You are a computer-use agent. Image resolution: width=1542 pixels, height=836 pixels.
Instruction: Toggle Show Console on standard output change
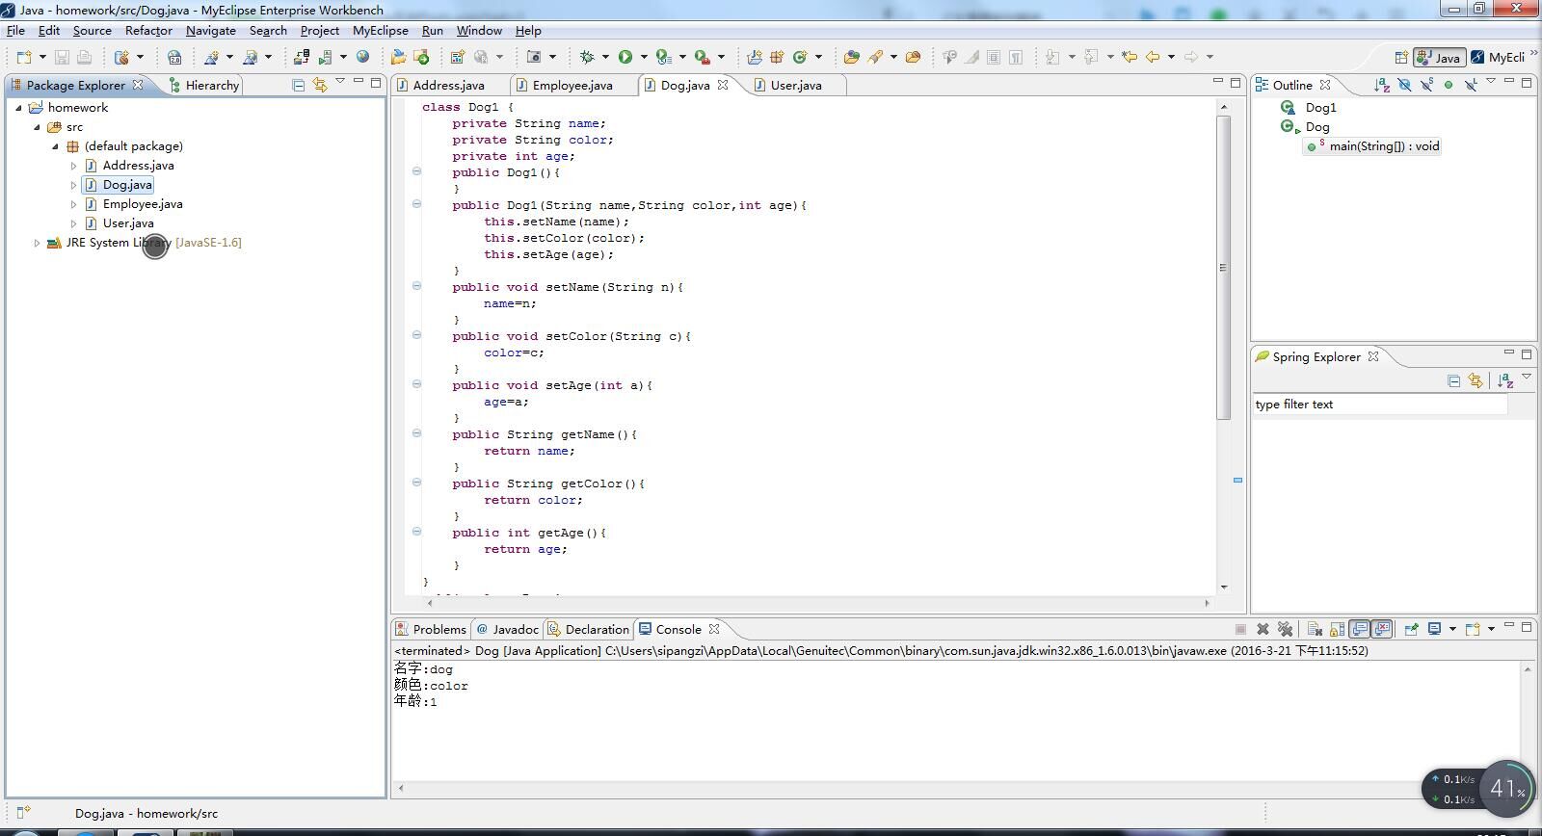click(1359, 629)
